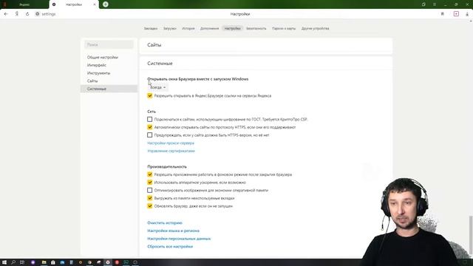The width and height of the screenshot is (473, 266).
Task: Switch to the Яндекс browser tab
Action: coord(24,4)
